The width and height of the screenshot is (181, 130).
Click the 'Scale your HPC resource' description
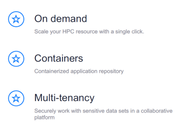89,31
